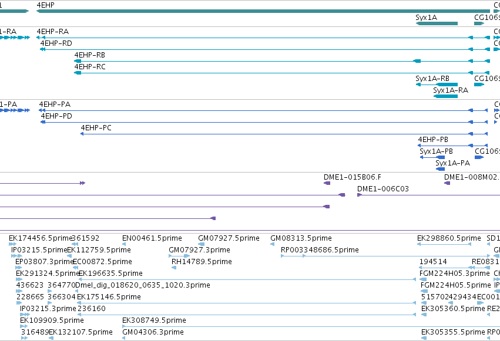Viewport: 500px width, 341px height.
Task: Click the purple arrow under DME1-015B06.F
Action: 327,183
